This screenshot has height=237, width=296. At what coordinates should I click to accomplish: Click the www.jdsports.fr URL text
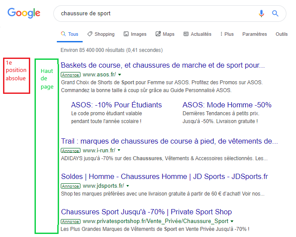pyautogui.click(x=104, y=186)
